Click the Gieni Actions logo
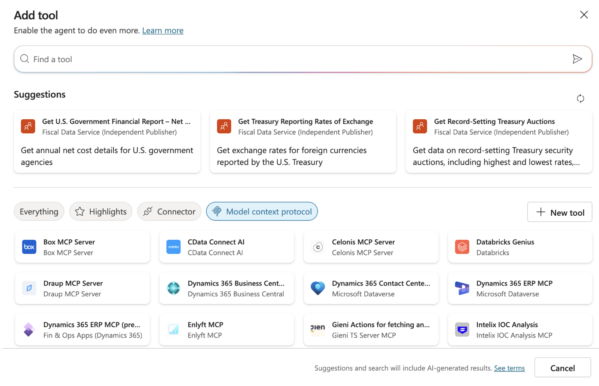 [x=318, y=330]
